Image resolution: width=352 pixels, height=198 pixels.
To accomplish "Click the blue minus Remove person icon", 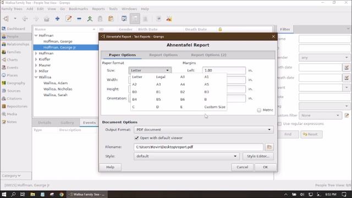I will [79, 19].
